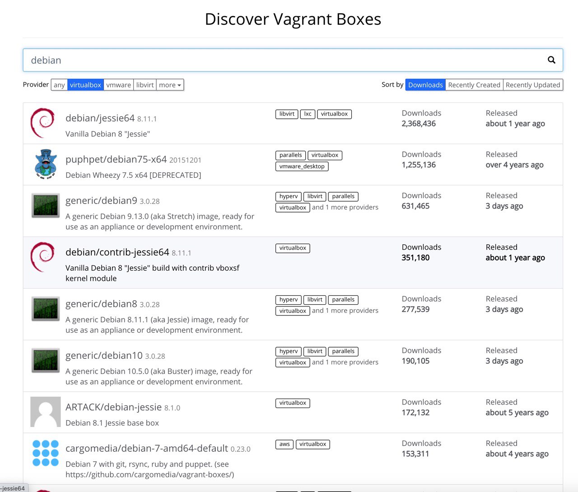This screenshot has height=492, width=578.
Task: Click the generic/debian10 terminal avatar
Action: (45, 360)
